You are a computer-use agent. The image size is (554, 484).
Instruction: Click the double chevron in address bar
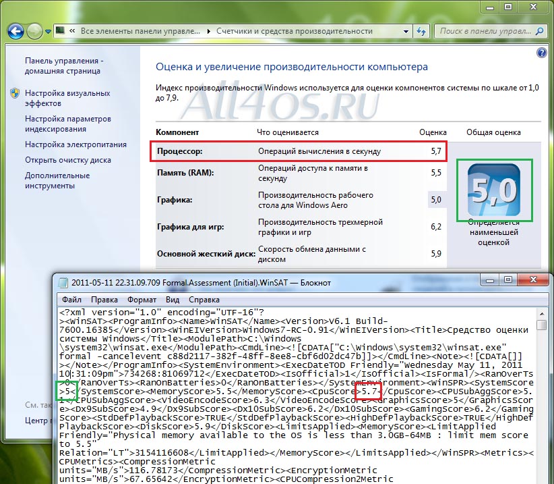[72, 31]
